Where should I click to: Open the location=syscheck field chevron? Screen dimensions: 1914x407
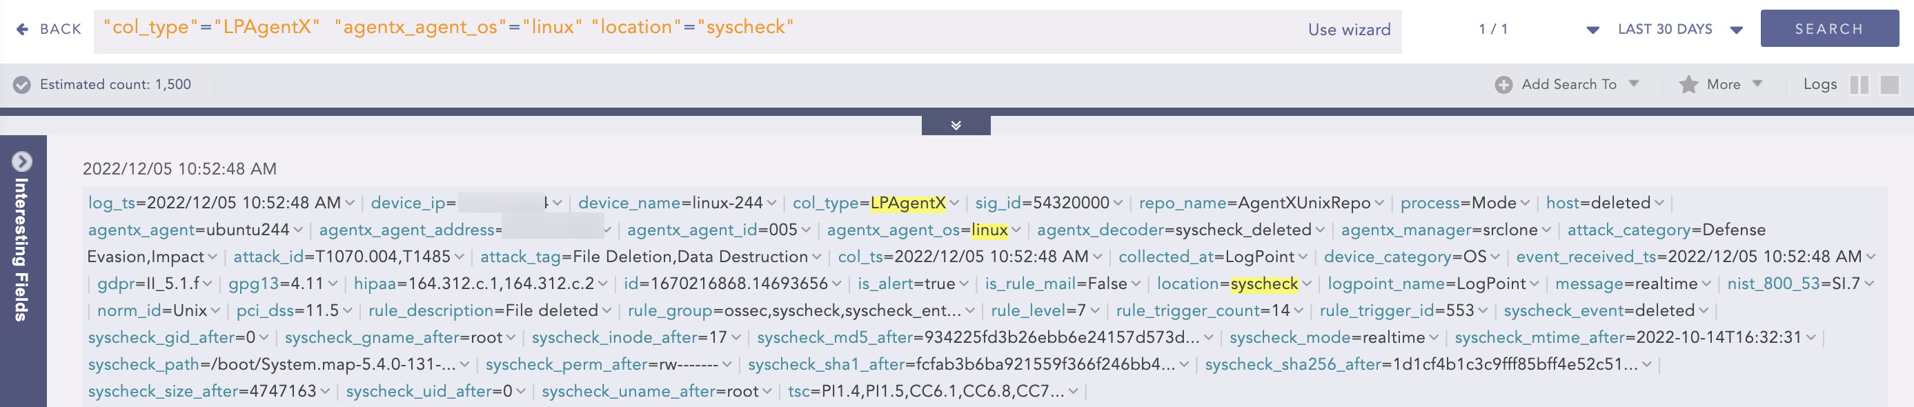click(x=1307, y=284)
